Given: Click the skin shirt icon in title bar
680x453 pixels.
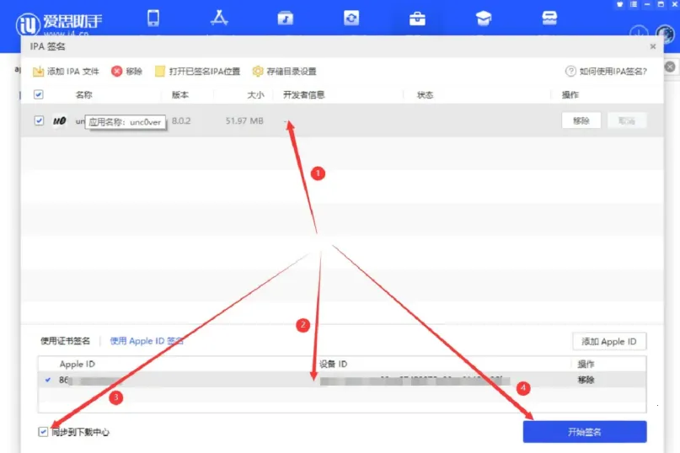Looking at the screenshot, I should (x=619, y=4).
